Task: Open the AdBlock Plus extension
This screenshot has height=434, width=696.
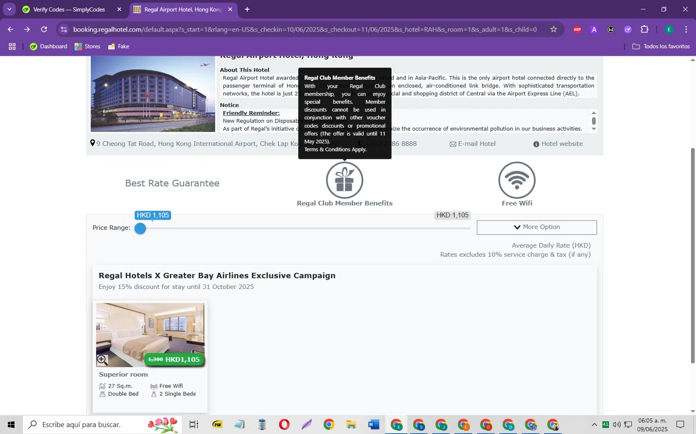Action: coord(577,29)
